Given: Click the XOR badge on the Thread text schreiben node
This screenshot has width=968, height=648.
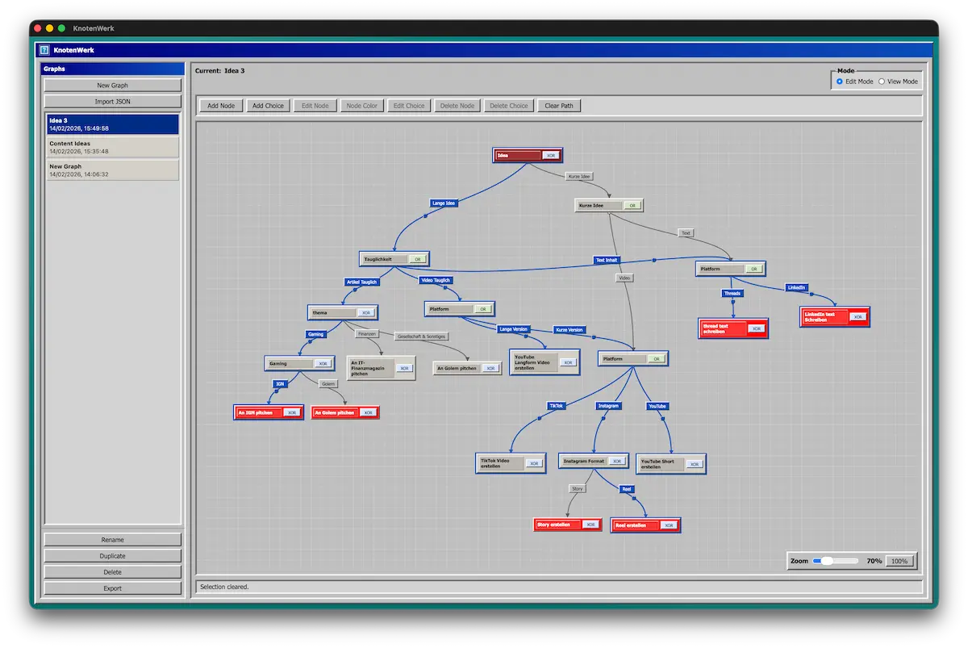Looking at the screenshot, I should click(757, 328).
